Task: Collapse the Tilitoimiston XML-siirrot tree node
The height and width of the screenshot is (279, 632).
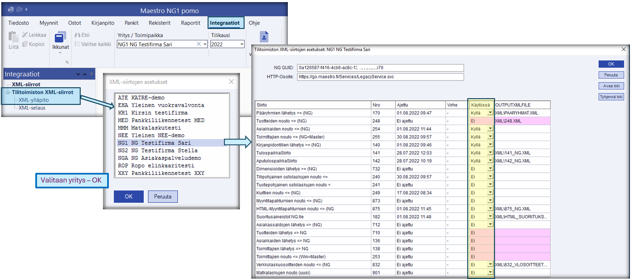Action: [8, 92]
